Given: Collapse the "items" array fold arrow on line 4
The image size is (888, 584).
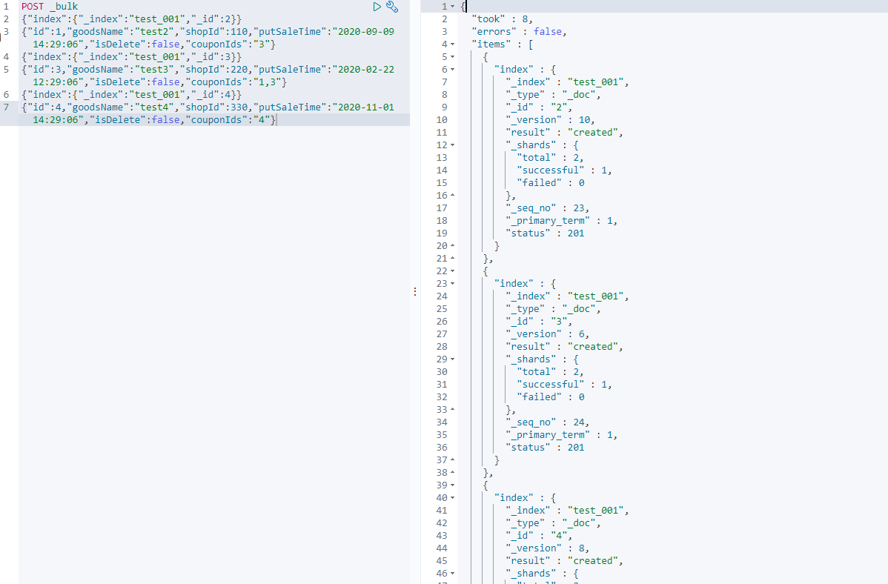Looking at the screenshot, I should point(451,44).
